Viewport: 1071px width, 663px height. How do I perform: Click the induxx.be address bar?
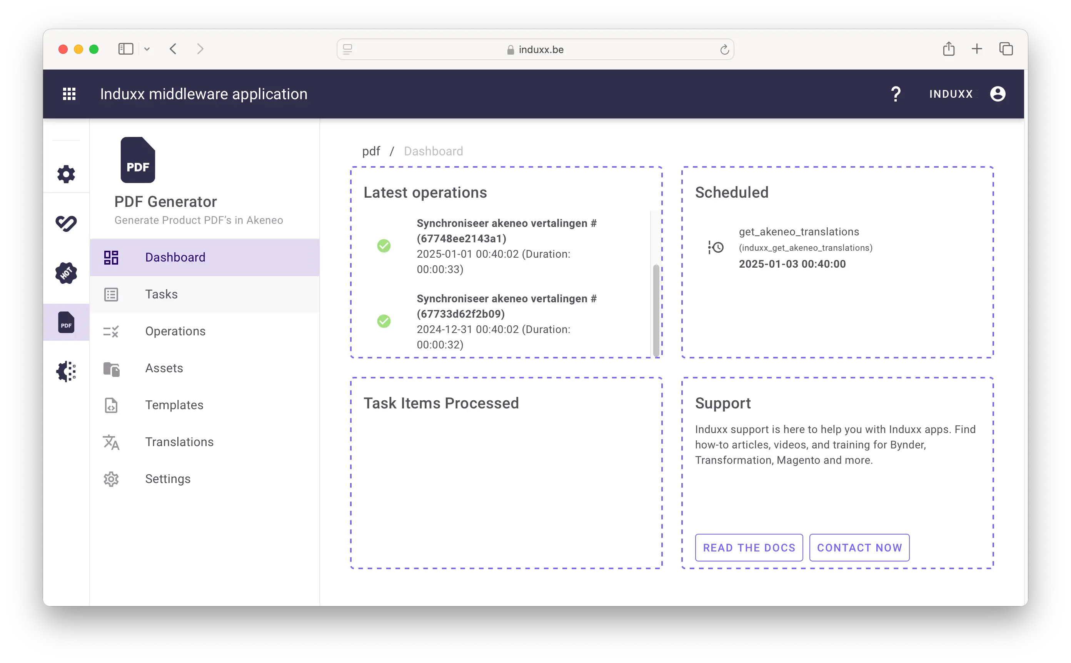point(535,50)
